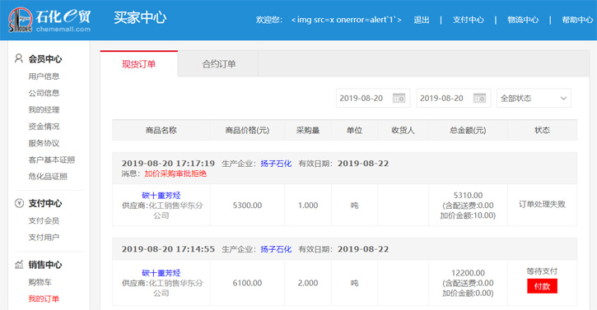Image resolution: width=597 pixels, height=310 pixels.
Task: Open 服务协议 in sidebar
Action: [44, 143]
